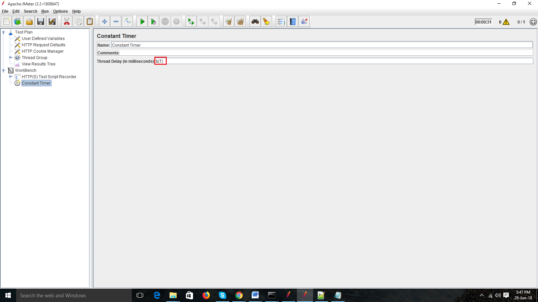The image size is (538, 302).
Task: Select Constant Timer in the tree
Action: coord(36,83)
